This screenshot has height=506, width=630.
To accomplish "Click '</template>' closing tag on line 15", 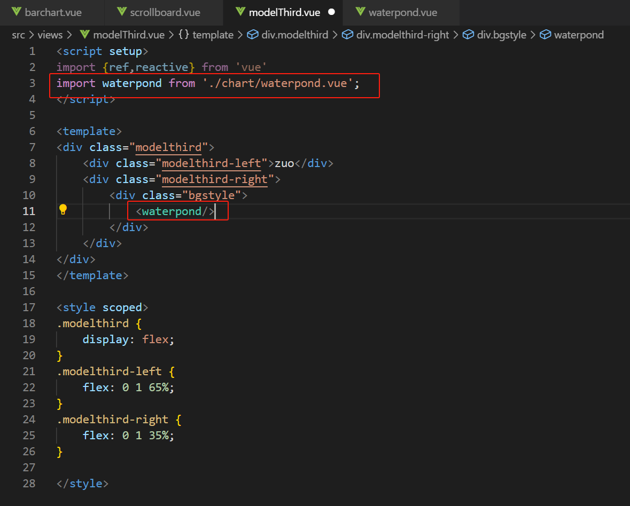I will click(92, 275).
